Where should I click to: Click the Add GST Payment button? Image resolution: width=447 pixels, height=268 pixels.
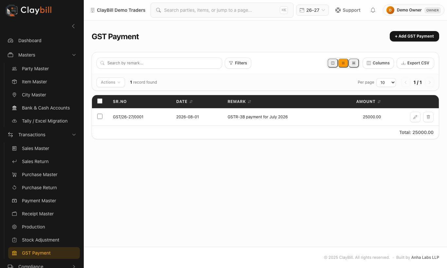pos(414,36)
